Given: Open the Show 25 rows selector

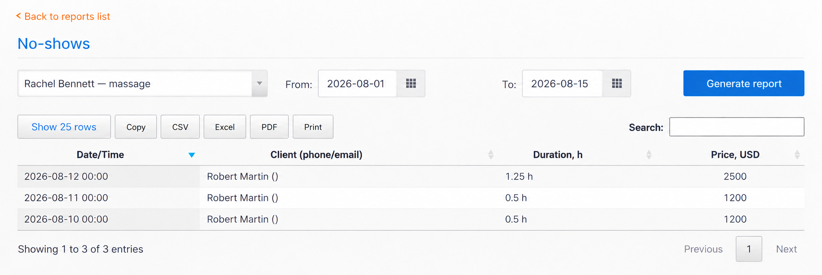Looking at the screenshot, I should coord(64,127).
